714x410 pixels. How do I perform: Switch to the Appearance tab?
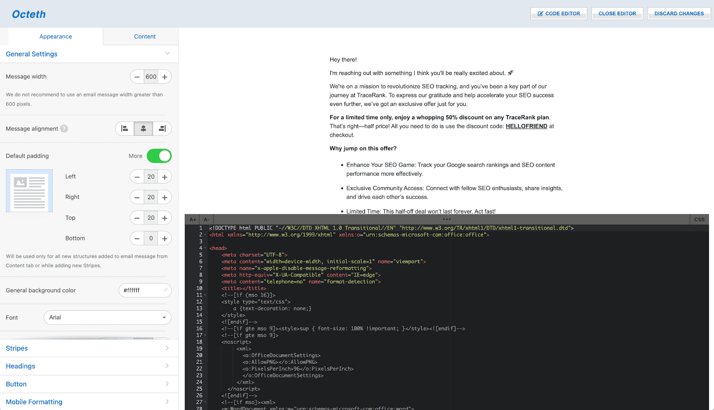tap(55, 36)
